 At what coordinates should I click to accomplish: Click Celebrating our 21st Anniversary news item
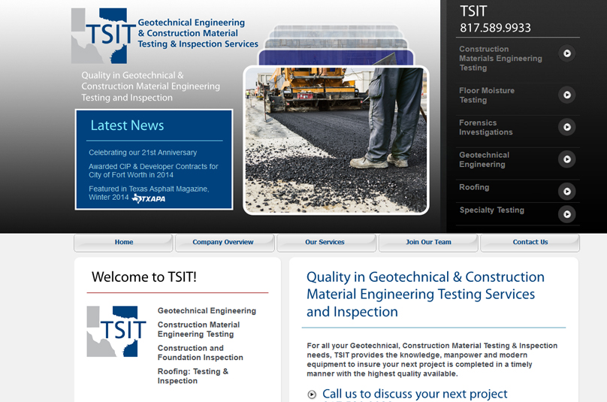143,153
